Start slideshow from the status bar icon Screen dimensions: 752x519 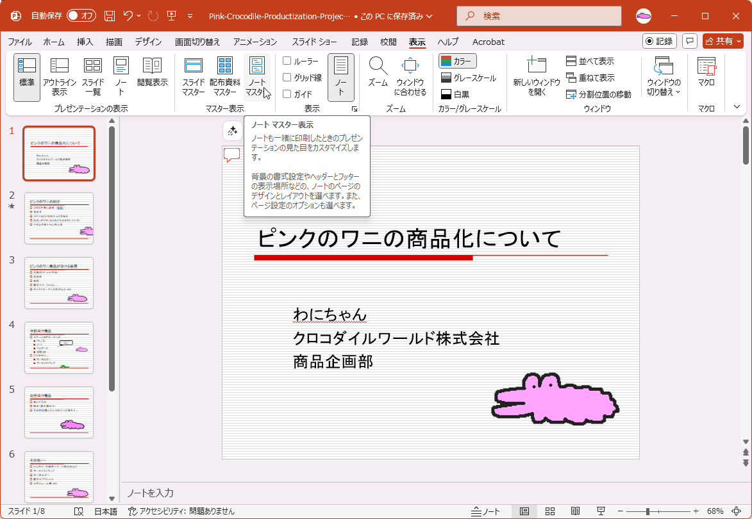pyautogui.click(x=600, y=511)
